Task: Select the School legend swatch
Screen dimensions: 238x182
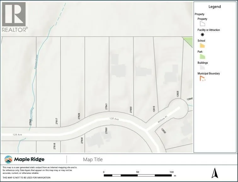Action: [x=202, y=46]
